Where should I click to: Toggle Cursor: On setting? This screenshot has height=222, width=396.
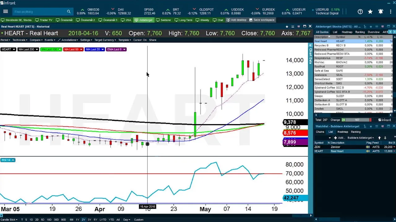coord(140,40)
